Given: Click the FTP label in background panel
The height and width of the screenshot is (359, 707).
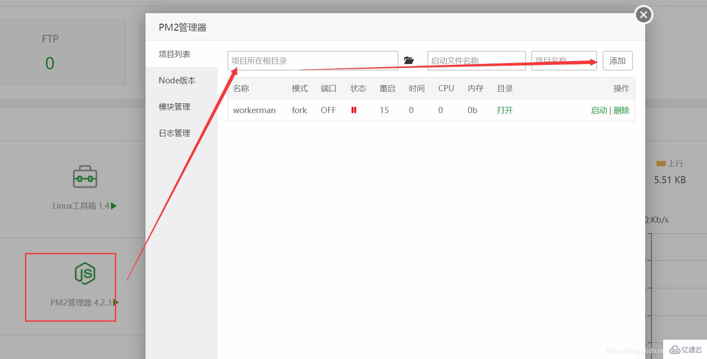Looking at the screenshot, I should [50, 39].
